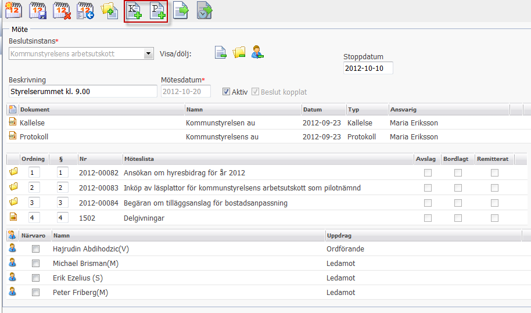Viewport: 531px width, 313px height.
Task: Select Maria Eriksson in Kallelse row
Action: click(414, 123)
